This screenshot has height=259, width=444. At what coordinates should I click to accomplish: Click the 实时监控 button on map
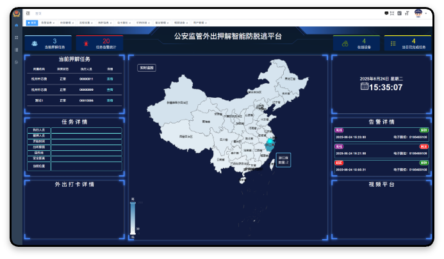click(x=146, y=67)
